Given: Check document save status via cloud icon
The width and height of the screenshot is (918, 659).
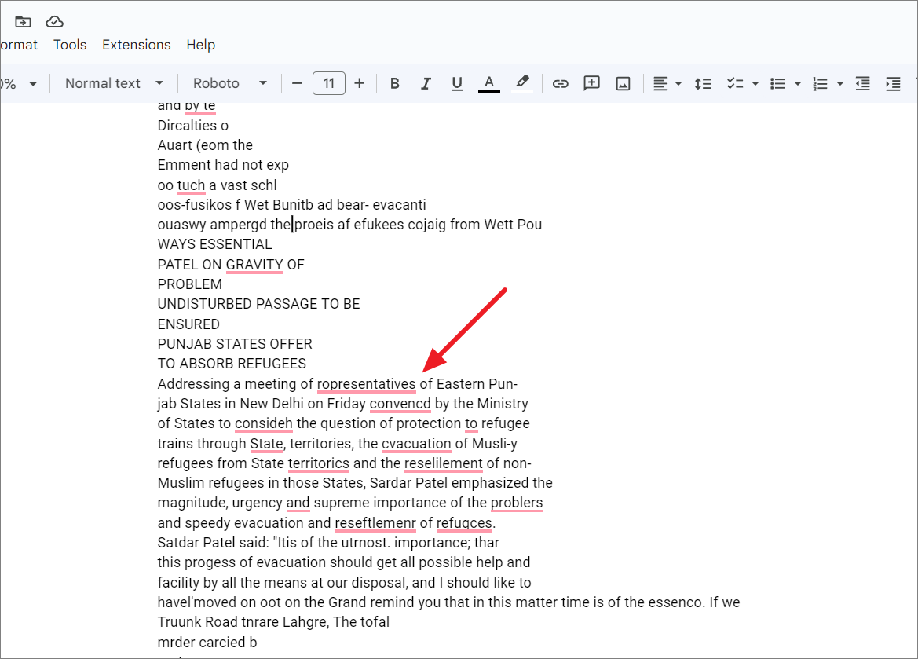Looking at the screenshot, I should 54,22.
